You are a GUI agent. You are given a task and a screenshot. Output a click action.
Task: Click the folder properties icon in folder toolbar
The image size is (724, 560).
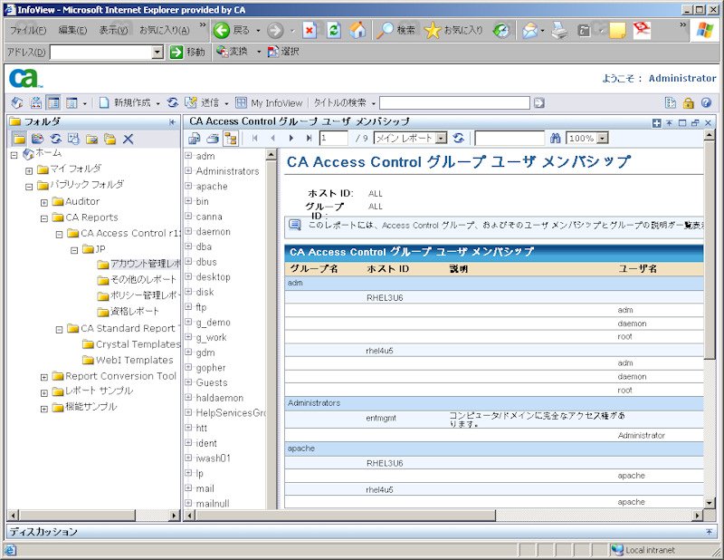(74, 139)
